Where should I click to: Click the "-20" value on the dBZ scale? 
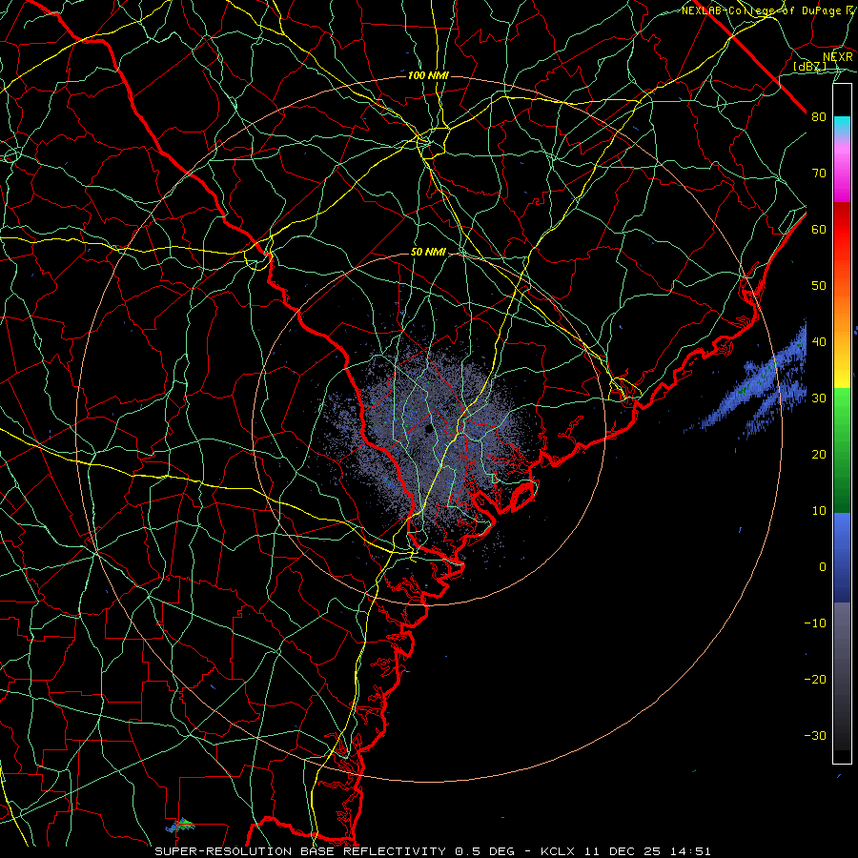(x=815, y=680)
